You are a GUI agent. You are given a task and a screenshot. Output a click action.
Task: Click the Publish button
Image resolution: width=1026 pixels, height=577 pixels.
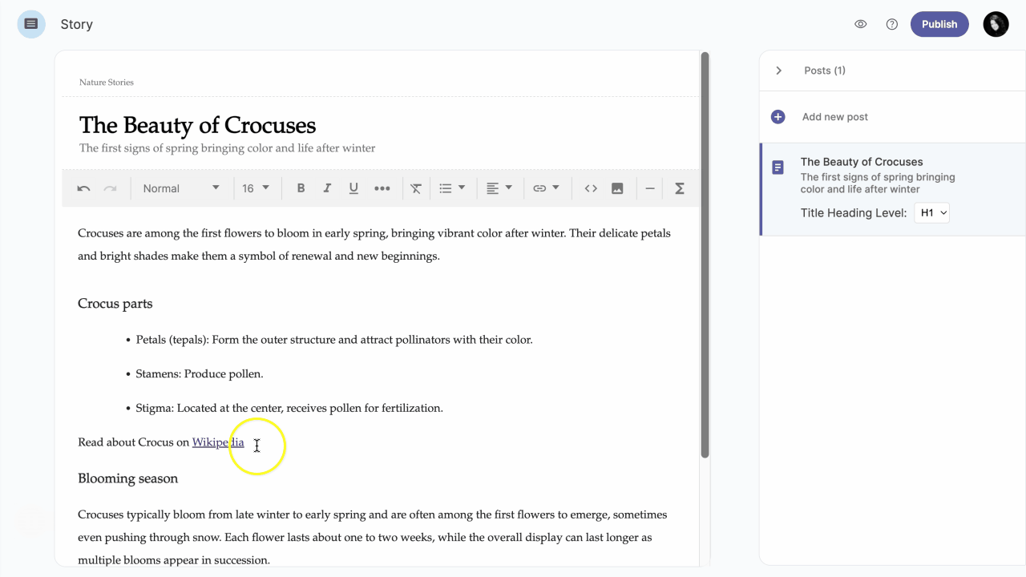[939, 24]
